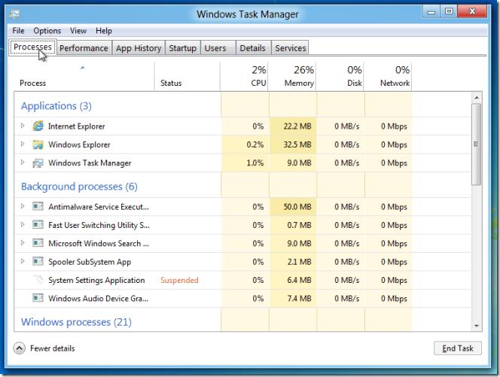Image resolution: width=500 pixels, height=377 pixels.
Task: Switch to the Startup tab
Action: [183, 48]
